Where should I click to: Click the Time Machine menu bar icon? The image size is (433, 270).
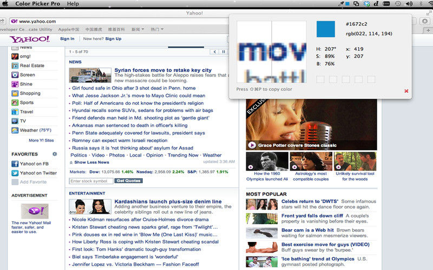[x=398, y=4]
